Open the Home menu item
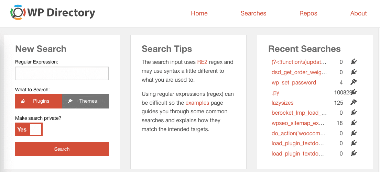This screenshot has width=380, height=172. (x=199, y=13)
